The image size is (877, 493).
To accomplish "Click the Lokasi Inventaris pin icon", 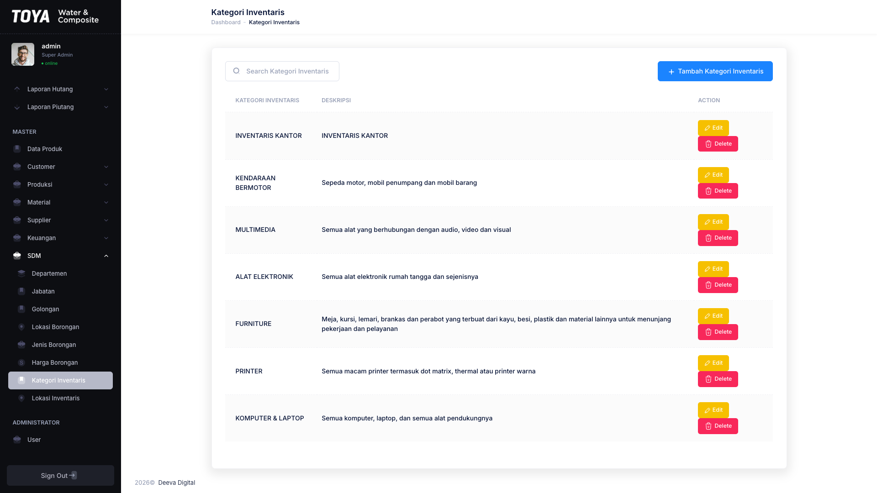I will coord(21,398).
